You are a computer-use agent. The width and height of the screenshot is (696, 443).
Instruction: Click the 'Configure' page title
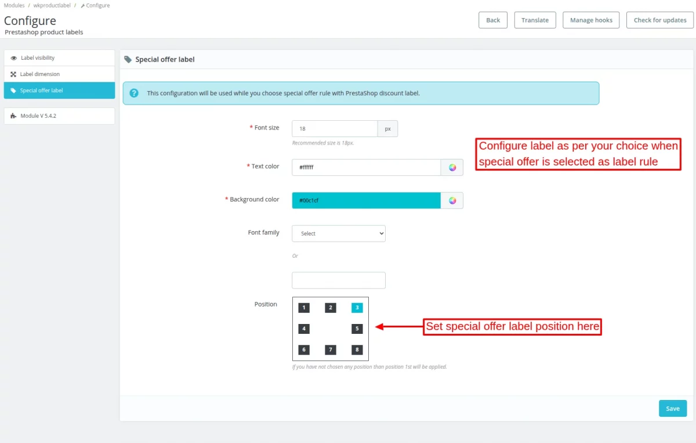pyautogui.click(x=30, y=21)
